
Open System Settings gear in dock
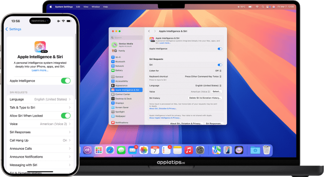[x=200, y=150]
